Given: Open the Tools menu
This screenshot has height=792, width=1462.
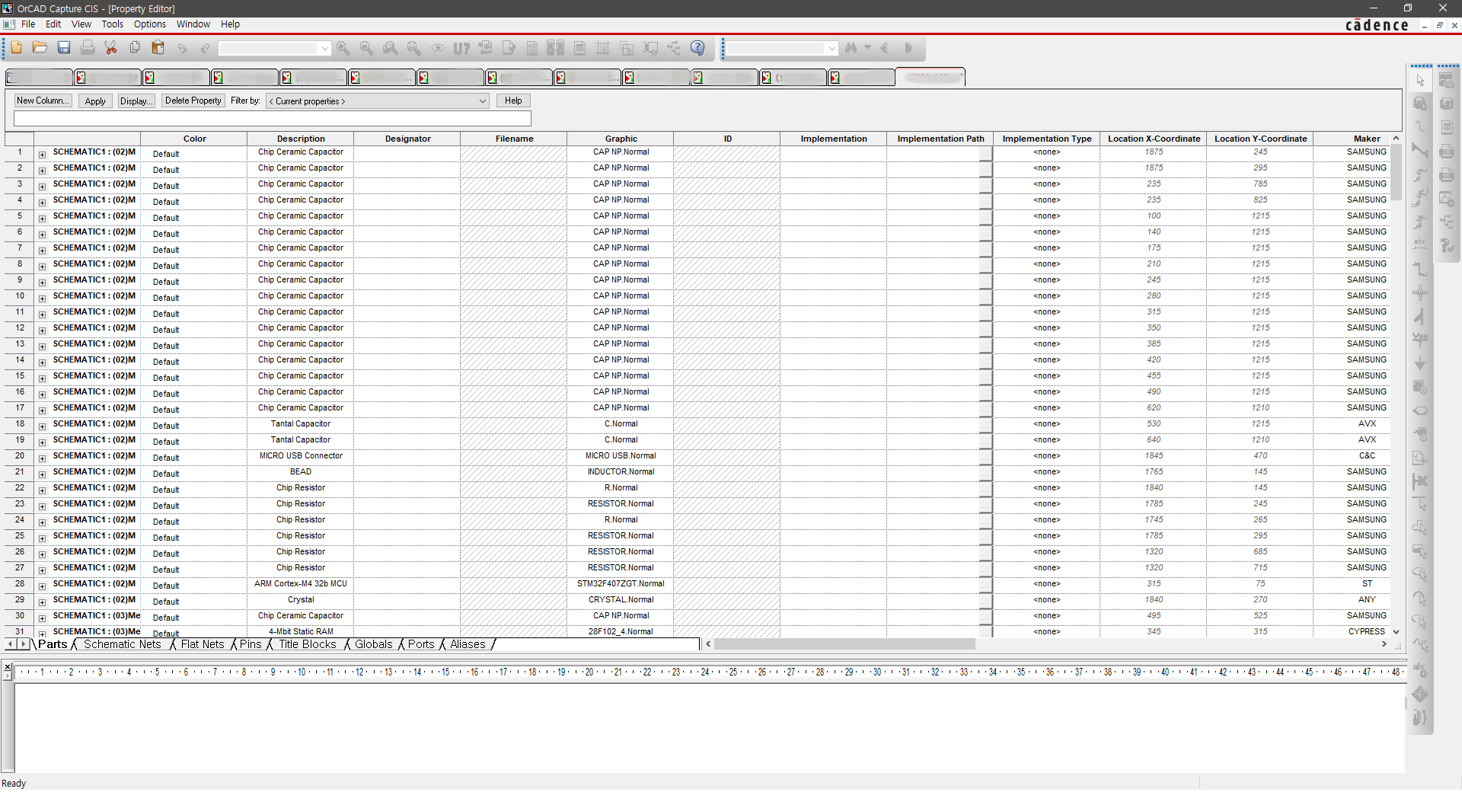Looking at the screenshot, I should 113,24.
